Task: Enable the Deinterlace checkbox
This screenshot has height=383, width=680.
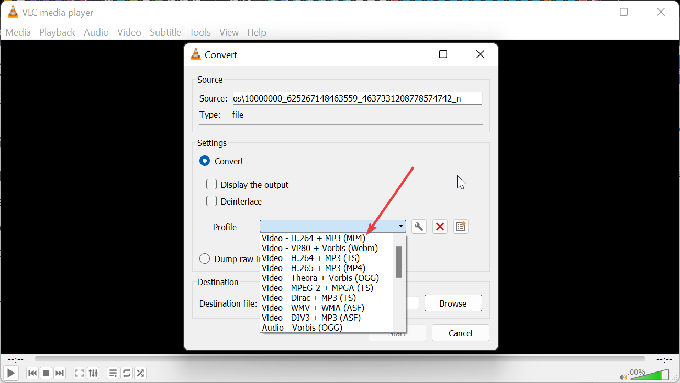Action: click(211, 201)
